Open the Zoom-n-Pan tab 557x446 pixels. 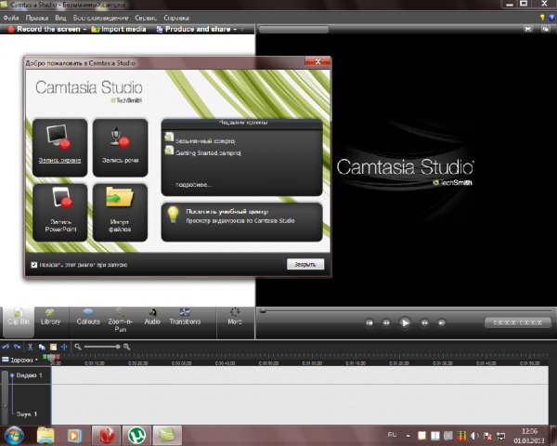point(120,321)
